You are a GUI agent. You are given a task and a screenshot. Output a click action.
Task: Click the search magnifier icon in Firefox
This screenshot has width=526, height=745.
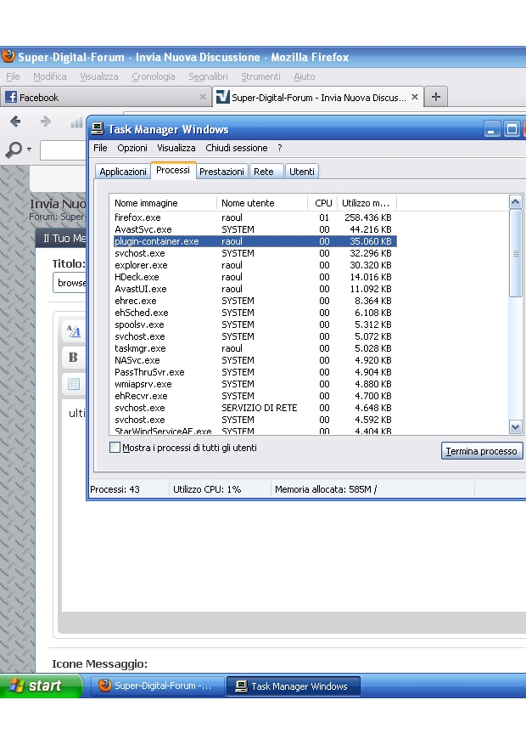pyautogui.click(x=14, y=150)
